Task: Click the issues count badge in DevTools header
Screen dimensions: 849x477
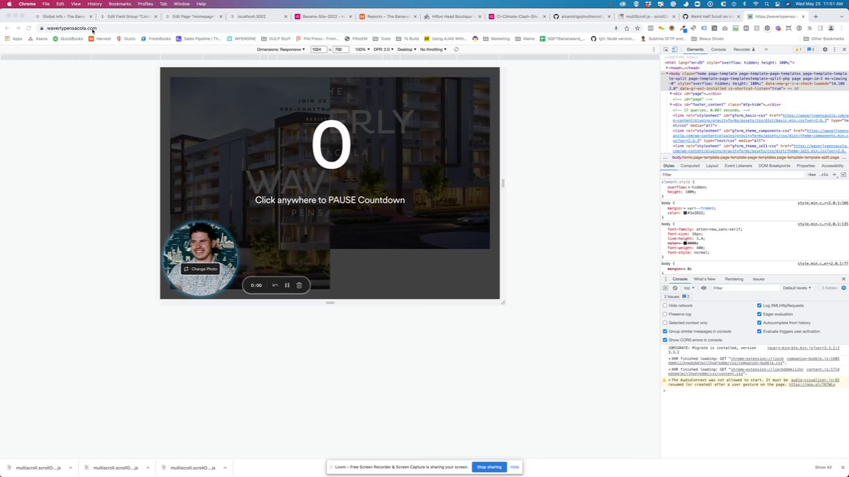Action: click(x=811, y=50)
